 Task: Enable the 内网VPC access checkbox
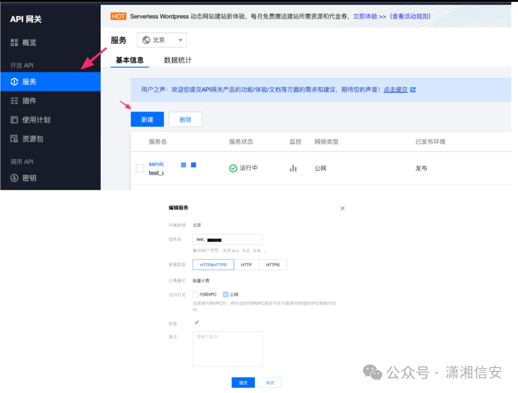point(196,294)
